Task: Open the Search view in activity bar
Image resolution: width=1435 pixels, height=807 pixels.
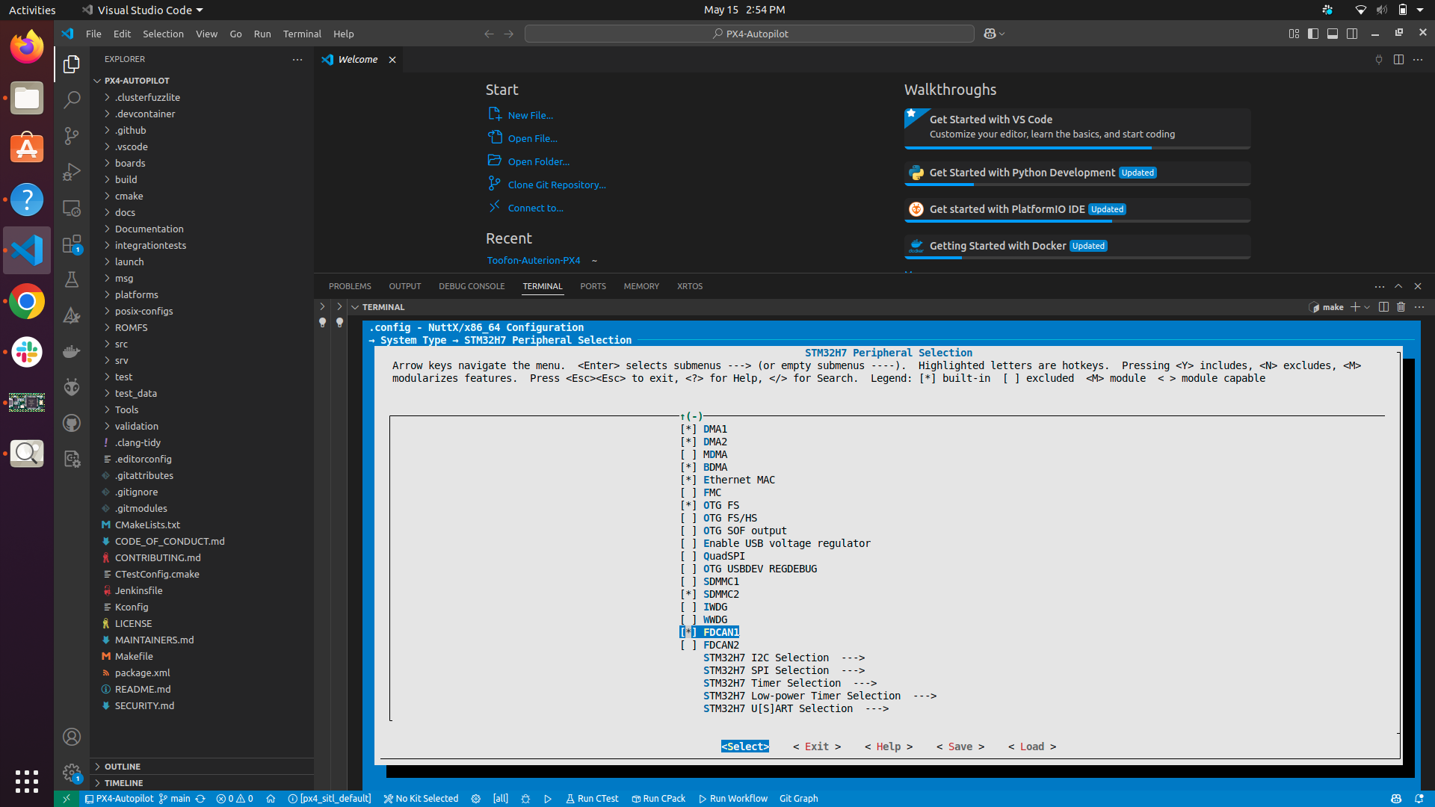Action: click(72, 99)
